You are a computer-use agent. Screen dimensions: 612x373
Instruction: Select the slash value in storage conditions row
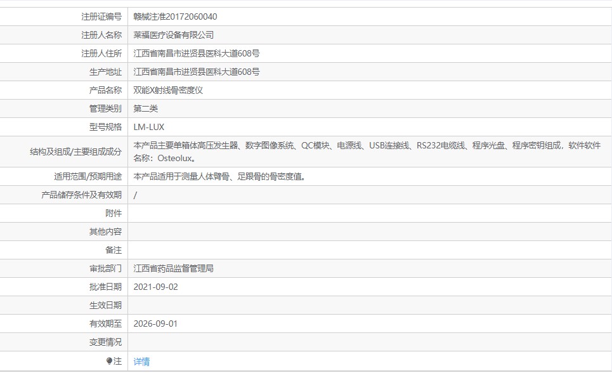[x=135, y=195]
